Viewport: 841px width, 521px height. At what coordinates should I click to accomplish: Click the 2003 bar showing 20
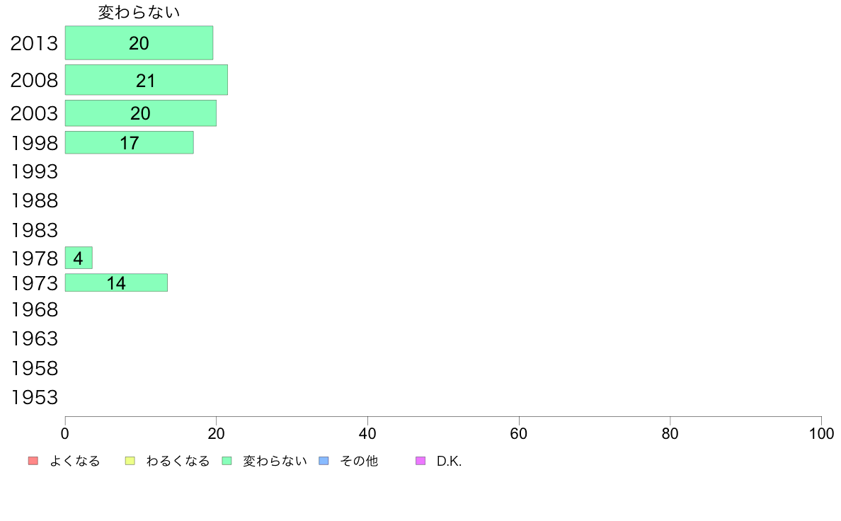pyautogui.click(x=140, y=113)
